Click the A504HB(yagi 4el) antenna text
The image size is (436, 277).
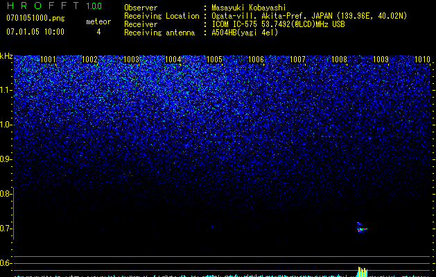(x=245, y=33)
